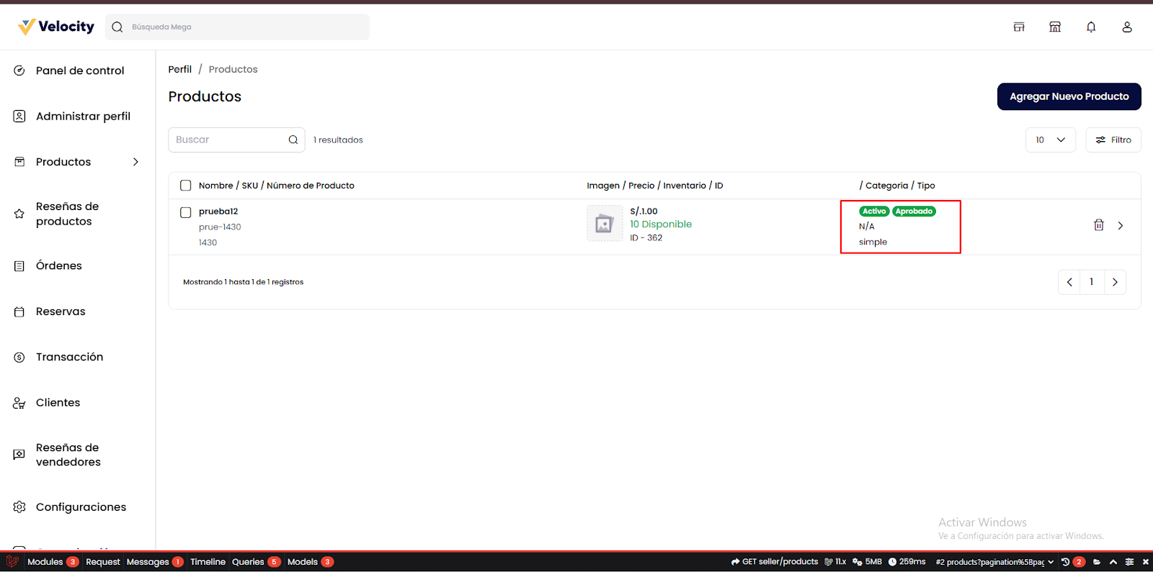Screen dimensions: 1153x572
Task: Open the Queries tab in debug bar
Action: click(x=249, y=562)
